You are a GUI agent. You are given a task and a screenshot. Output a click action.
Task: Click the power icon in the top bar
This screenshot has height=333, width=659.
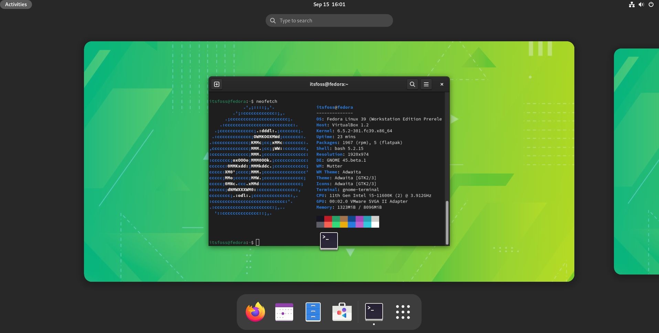(651, 4)
